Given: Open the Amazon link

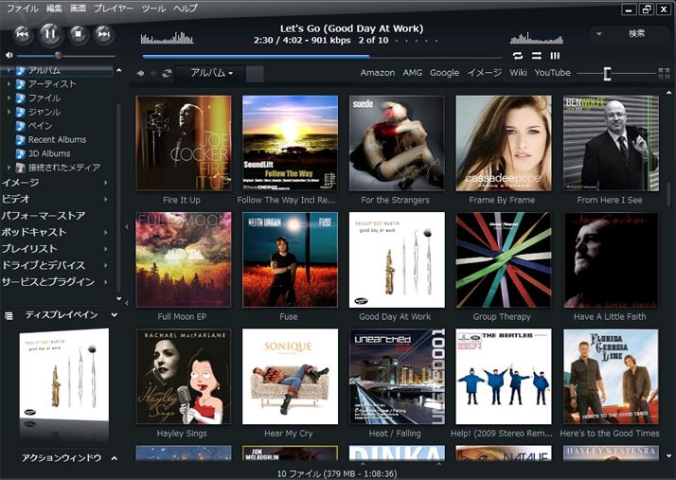Looking at the screenshot, I should point(377,73).
